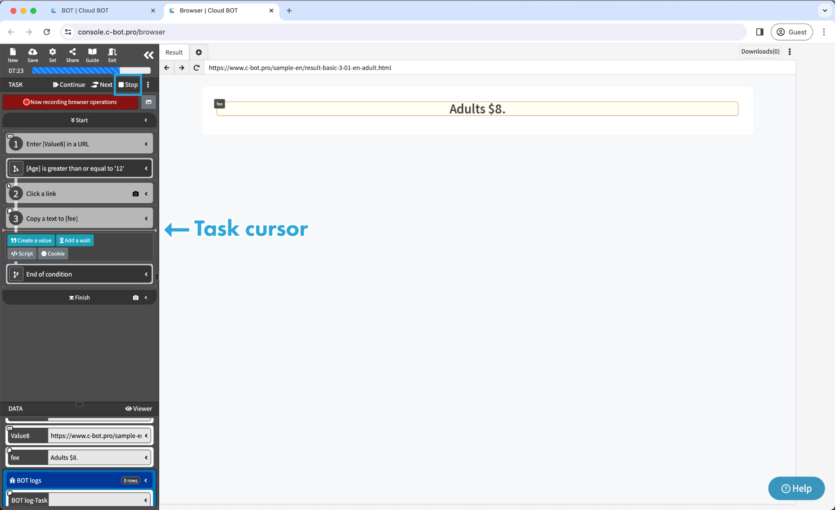This screenshot has width=837, height=510.
Task: Expand the Enter [Value8] in a URL step
Action: [146, 144]
